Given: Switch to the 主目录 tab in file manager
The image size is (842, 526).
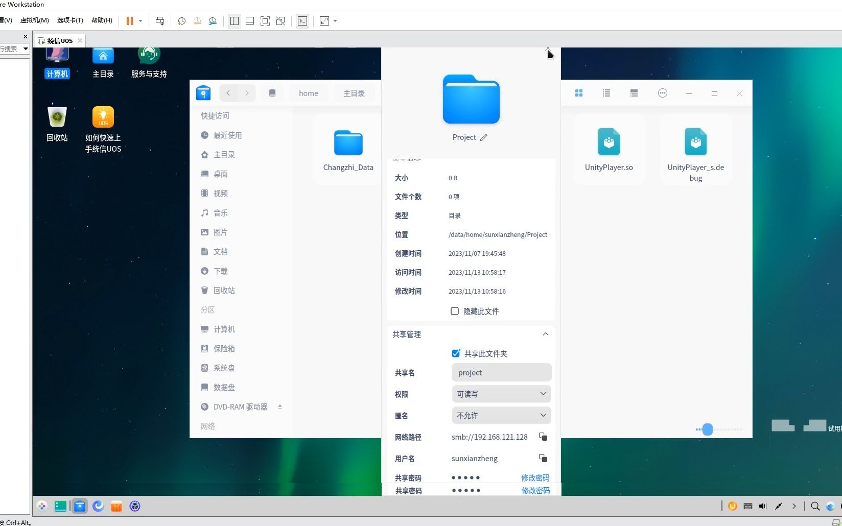Looking at the screenshot, I should pyautogui.click(x=355, y=93).
